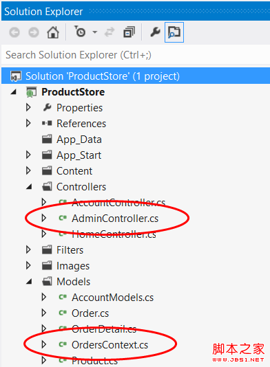The width and height of the screenshot is (270, 367).
Task: Open OrdersContext.cs file
Action: [110, 345]
